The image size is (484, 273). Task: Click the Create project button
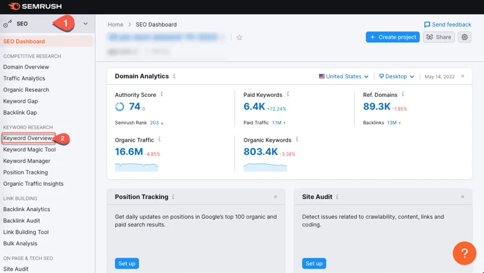(x=393, y=37)
